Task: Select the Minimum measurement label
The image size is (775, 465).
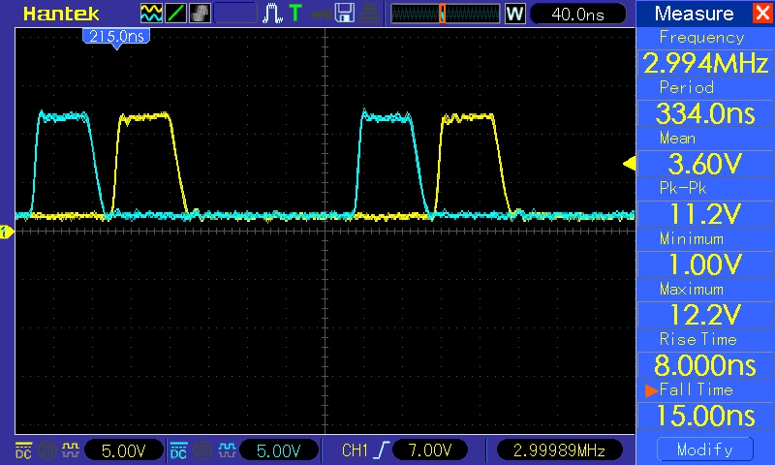Action: pyautogui.click(x=692, y=238)
